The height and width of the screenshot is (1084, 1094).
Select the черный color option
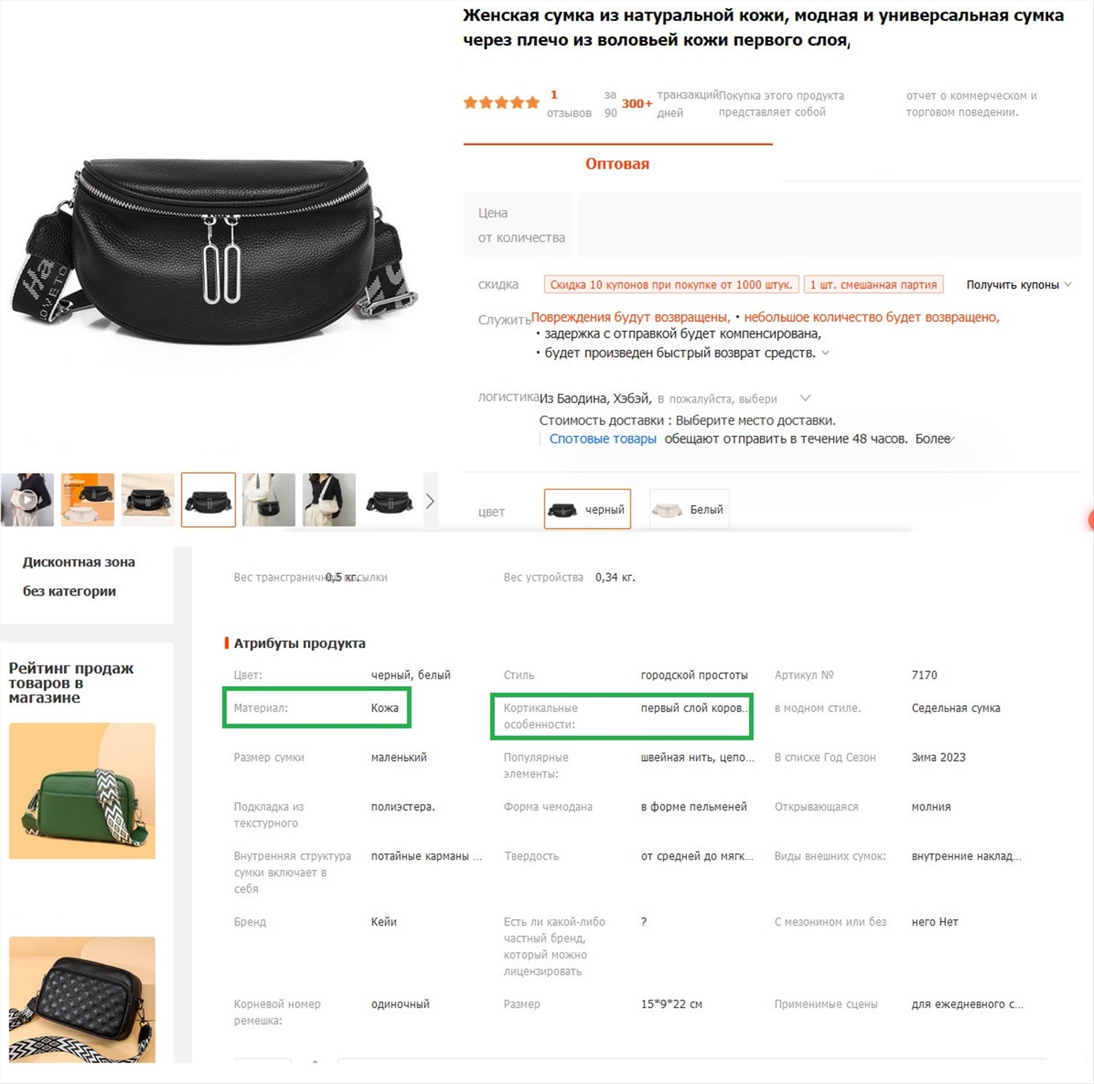[x=587, y=509]
